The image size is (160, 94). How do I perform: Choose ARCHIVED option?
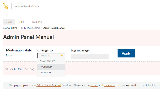pyautogui.click(x=51, y=73)
